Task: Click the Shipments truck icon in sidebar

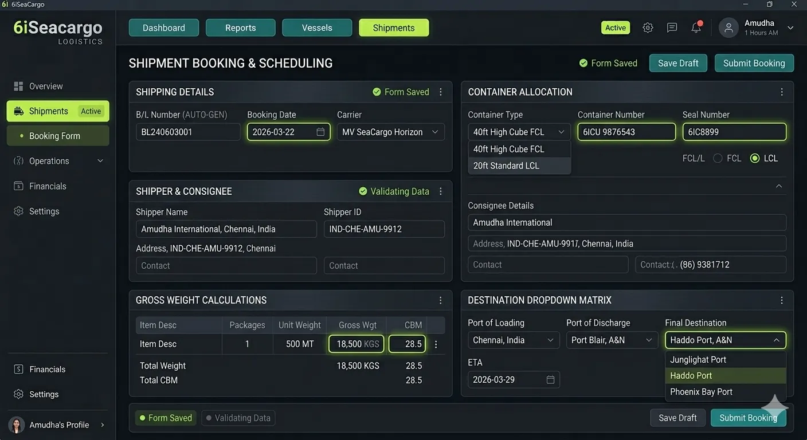Action: [x=18, y=111]
